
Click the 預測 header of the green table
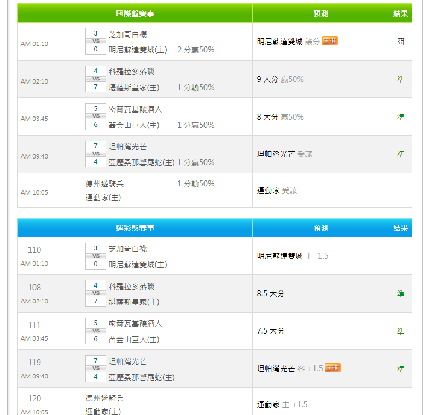coord(320,14)
